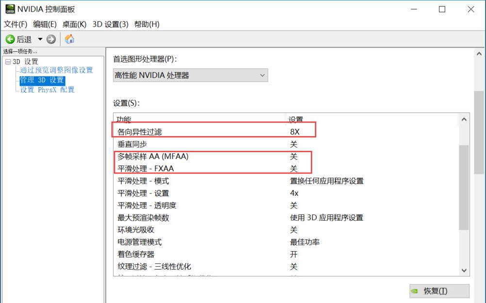Image resolution: width=486 pixels, height=303 pixels.
Task: Click the 首选图形处理器(P): label
Action: tap(145, 59)
